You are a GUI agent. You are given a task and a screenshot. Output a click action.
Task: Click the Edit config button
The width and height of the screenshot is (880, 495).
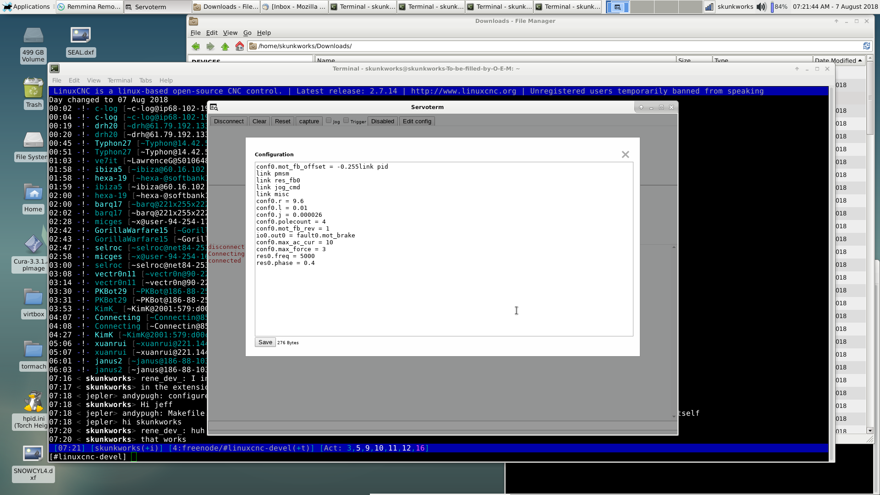click(417, 121)
